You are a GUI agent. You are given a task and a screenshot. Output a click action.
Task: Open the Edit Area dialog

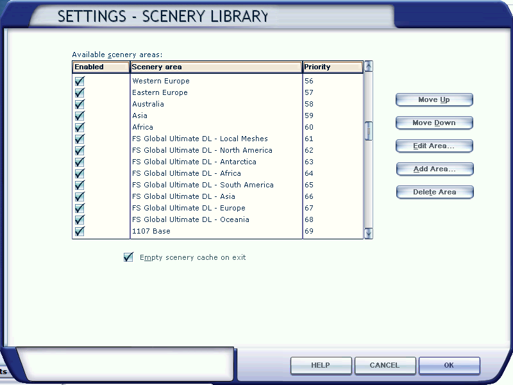click(434, 146)
